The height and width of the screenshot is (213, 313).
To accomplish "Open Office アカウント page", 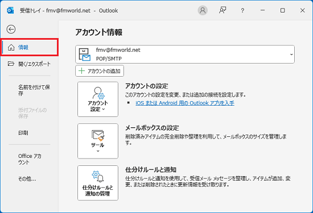I will [30, 159].
